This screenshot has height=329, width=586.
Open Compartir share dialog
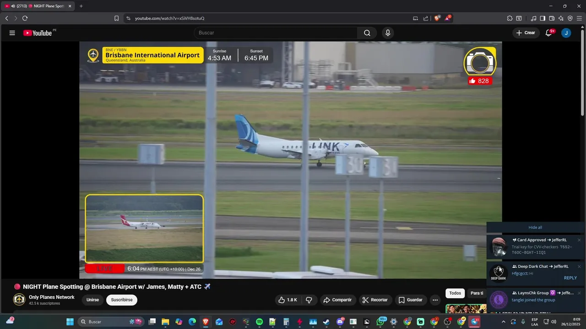337,300
